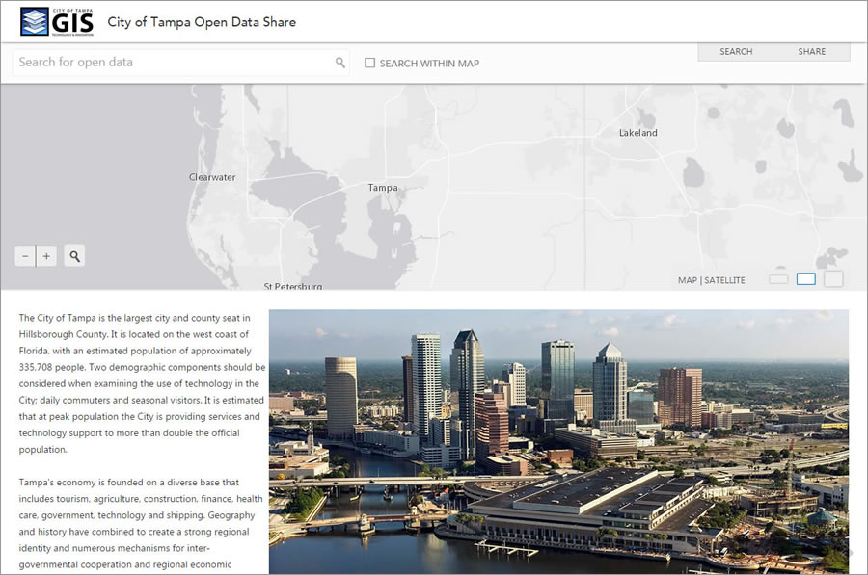The height and width of the screenshot is (575, 868).
Task: Select the smallest map size option
Action: [x=778, y=278]
